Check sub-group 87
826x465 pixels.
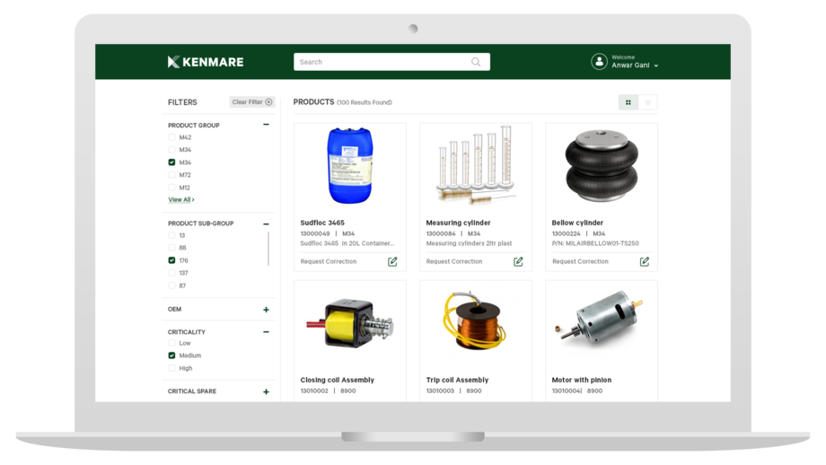pyautogui.click(x=171, y=285)
